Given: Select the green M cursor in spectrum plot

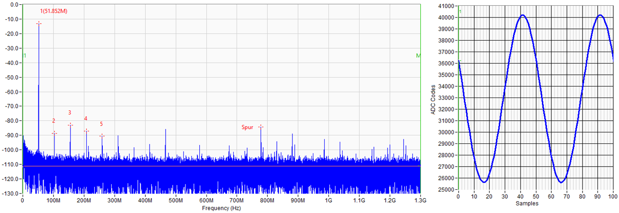Looking at the screenshot, I should point(418,55).
